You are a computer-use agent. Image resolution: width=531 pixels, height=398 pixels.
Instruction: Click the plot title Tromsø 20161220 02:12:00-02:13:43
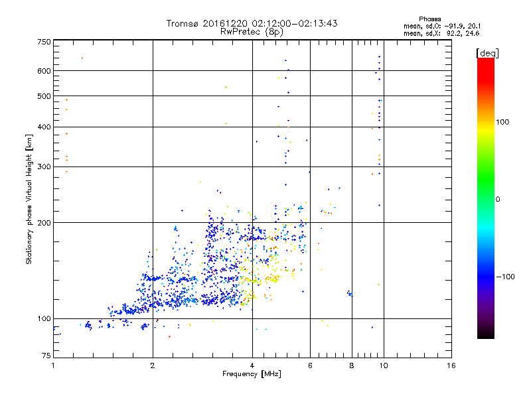[252, 23]
